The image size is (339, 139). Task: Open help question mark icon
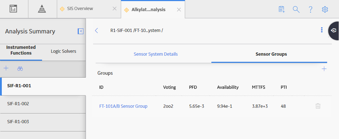(x=311, y=9)
